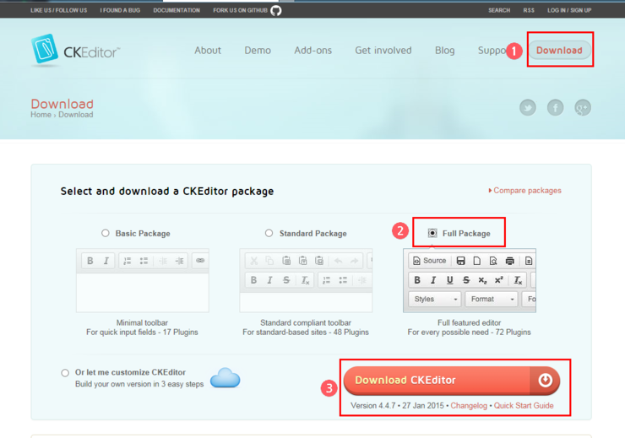The height and width of the screenshot is (438, 625).
Task: Open the I Found a Bug link
Action: point(120,10)
